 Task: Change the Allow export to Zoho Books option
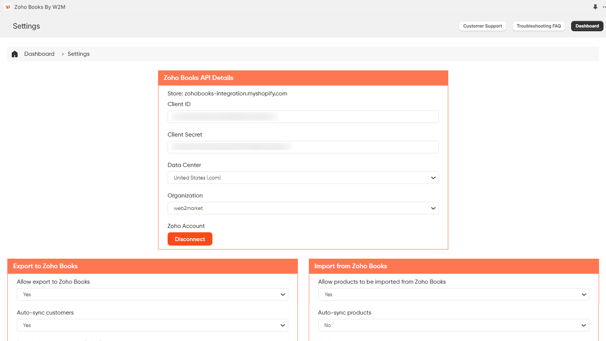[x=152, y=294]
